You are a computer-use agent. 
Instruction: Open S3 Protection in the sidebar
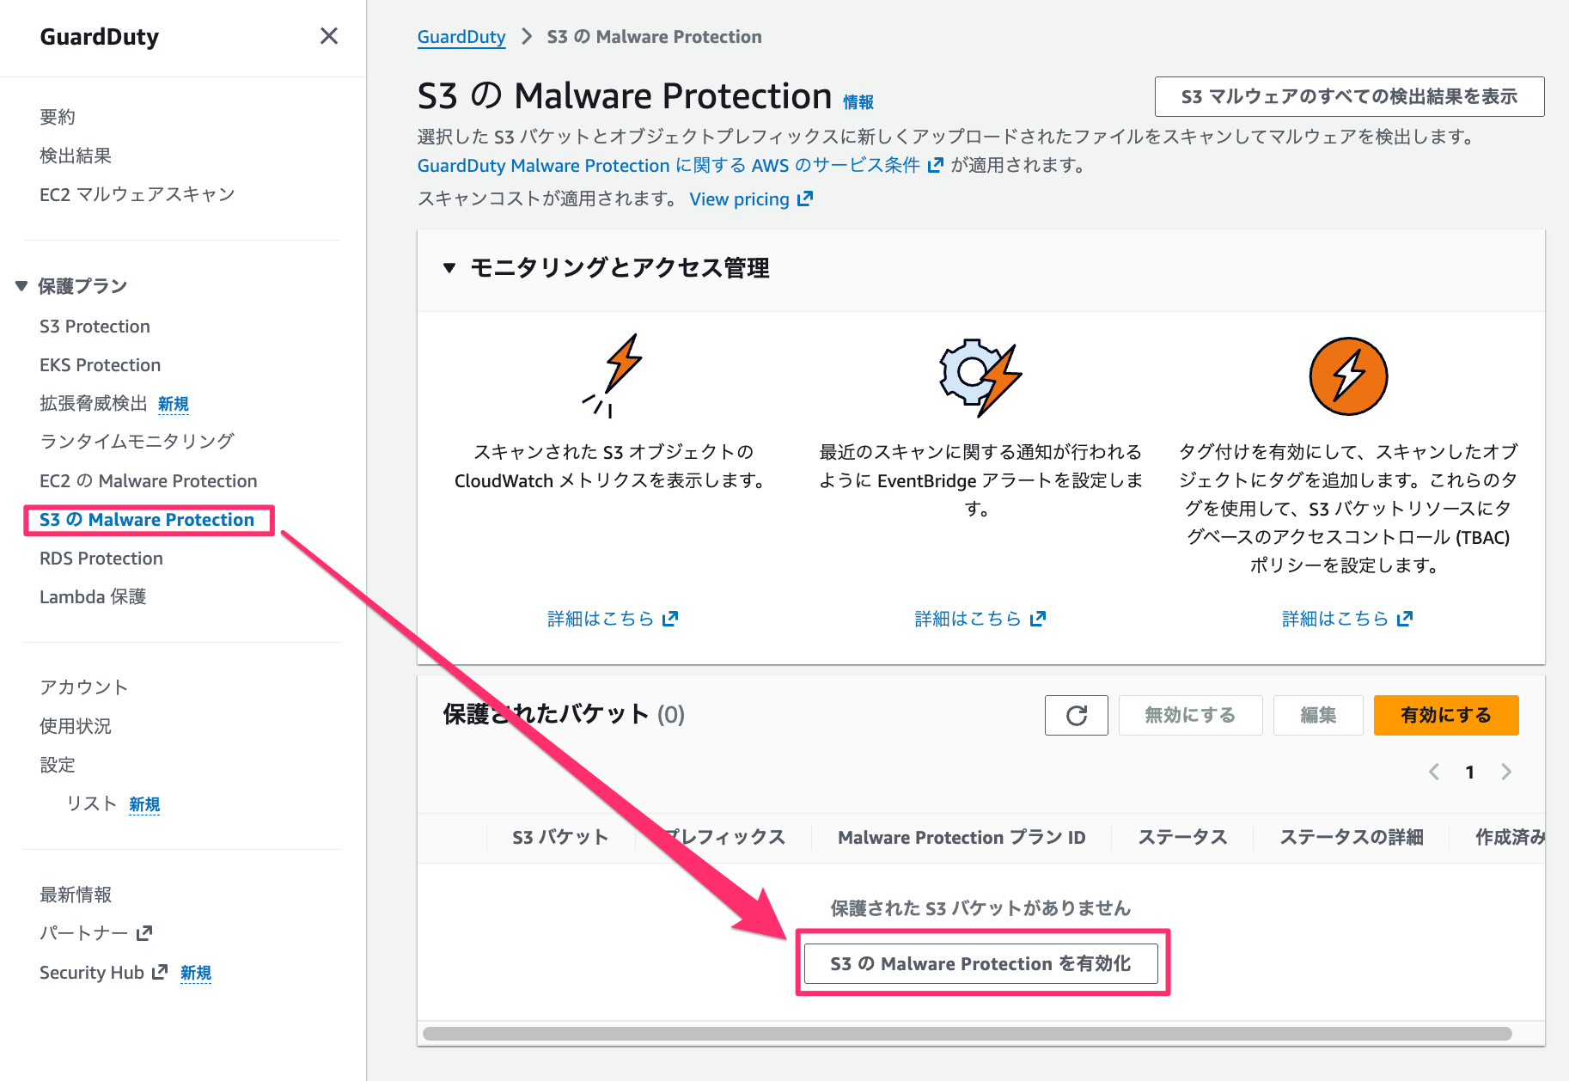tap(95, 327)
